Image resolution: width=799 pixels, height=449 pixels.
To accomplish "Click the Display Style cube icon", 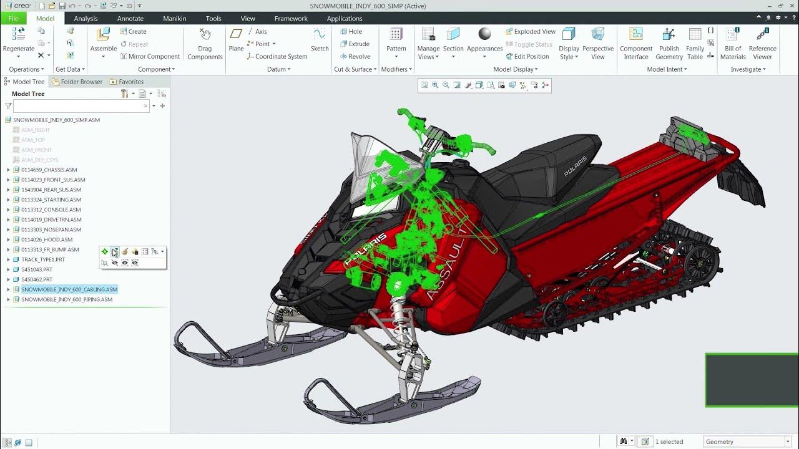I will pyautogui.click(x=569, y=34).
